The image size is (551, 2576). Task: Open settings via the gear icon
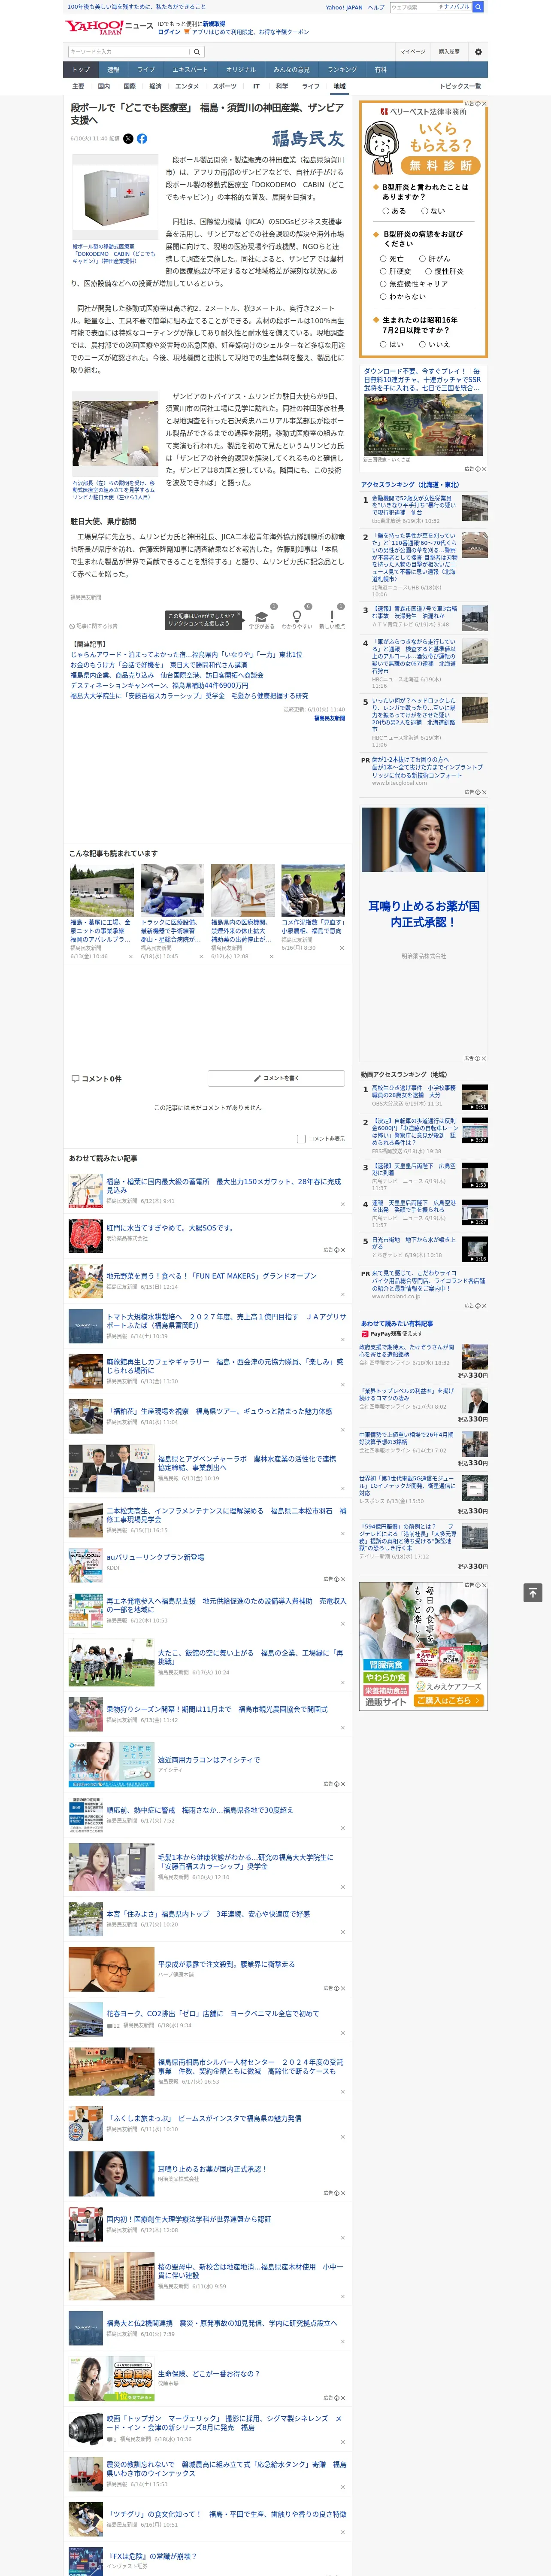478,52
